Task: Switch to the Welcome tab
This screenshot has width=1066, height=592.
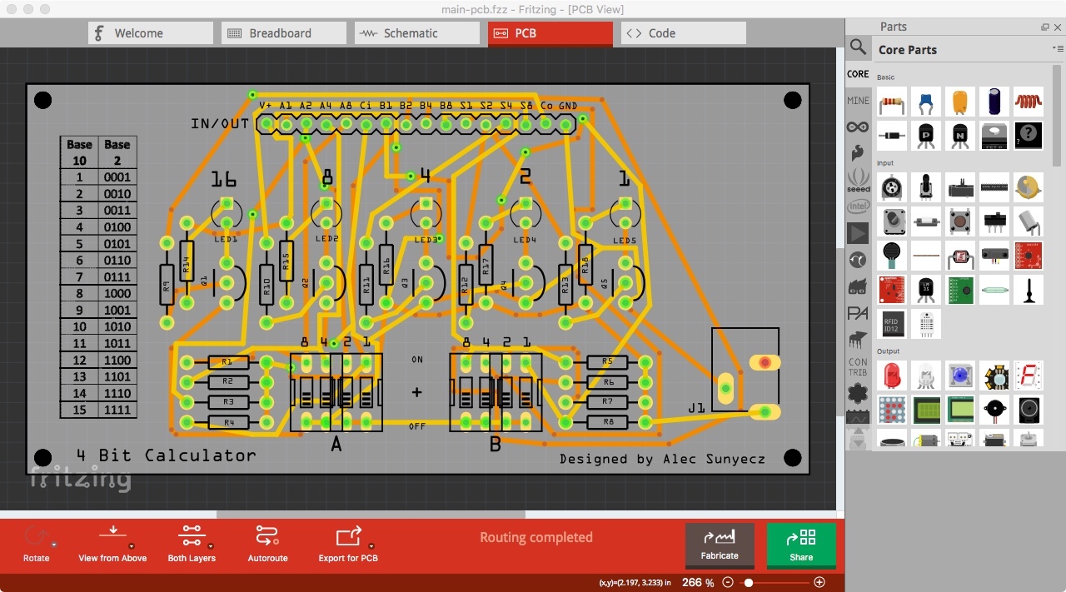Action: click(x=151, y=33)
